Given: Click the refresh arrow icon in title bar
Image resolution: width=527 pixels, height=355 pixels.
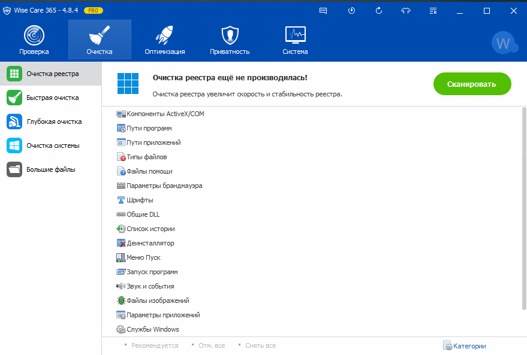Looking at the screenshot, I should pos(379,11).
